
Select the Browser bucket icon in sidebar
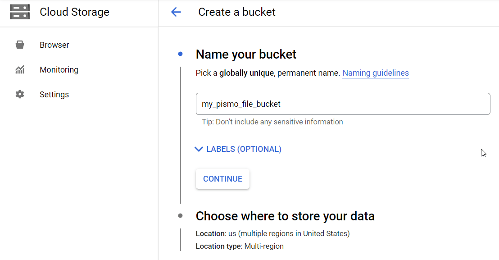coord(20,45)
